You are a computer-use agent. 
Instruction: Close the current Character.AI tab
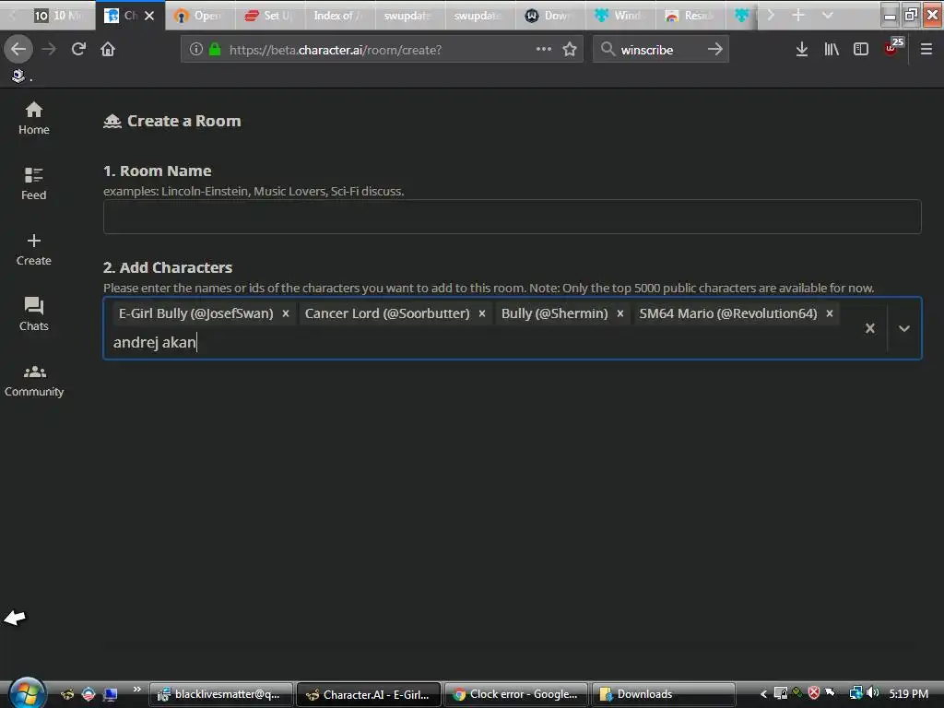pos(150,16)
